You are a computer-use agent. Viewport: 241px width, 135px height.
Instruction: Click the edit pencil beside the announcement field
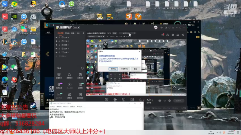click(134, 33)
